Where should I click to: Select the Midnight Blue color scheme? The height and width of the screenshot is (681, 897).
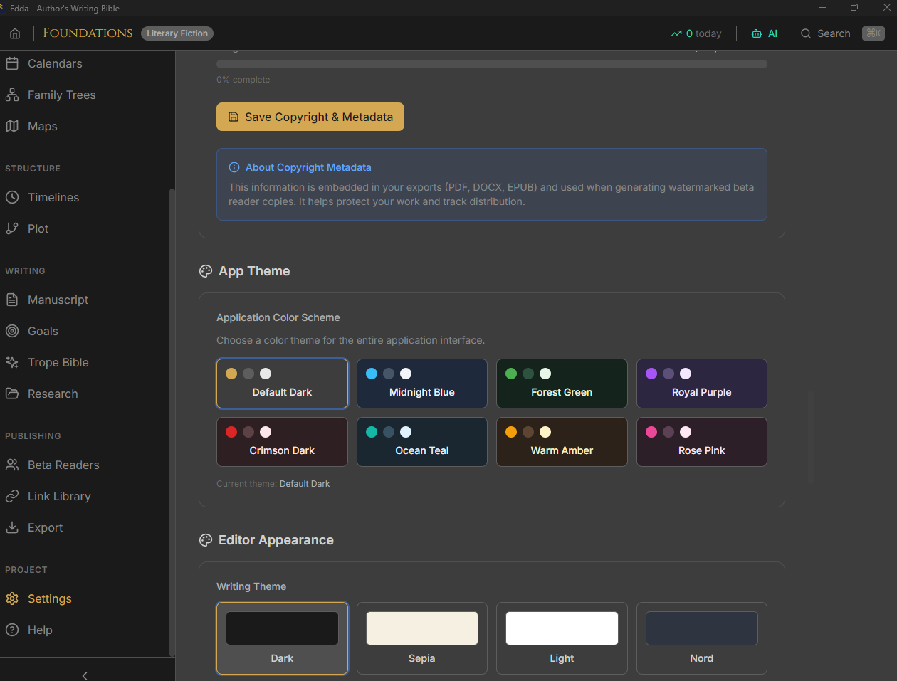421,384
